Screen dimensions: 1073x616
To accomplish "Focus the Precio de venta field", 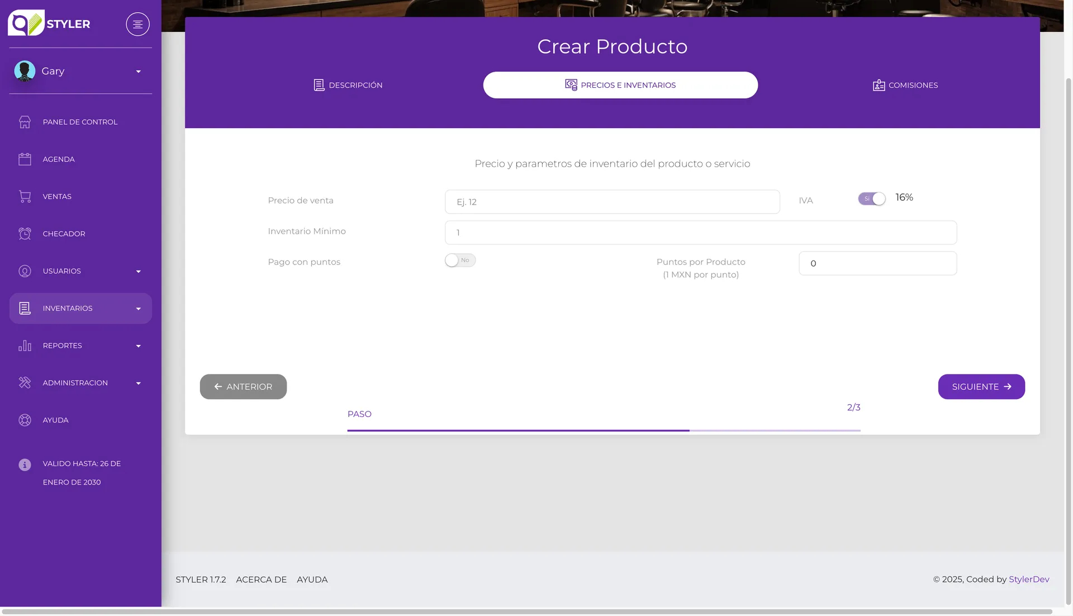I will click(612, 202).
